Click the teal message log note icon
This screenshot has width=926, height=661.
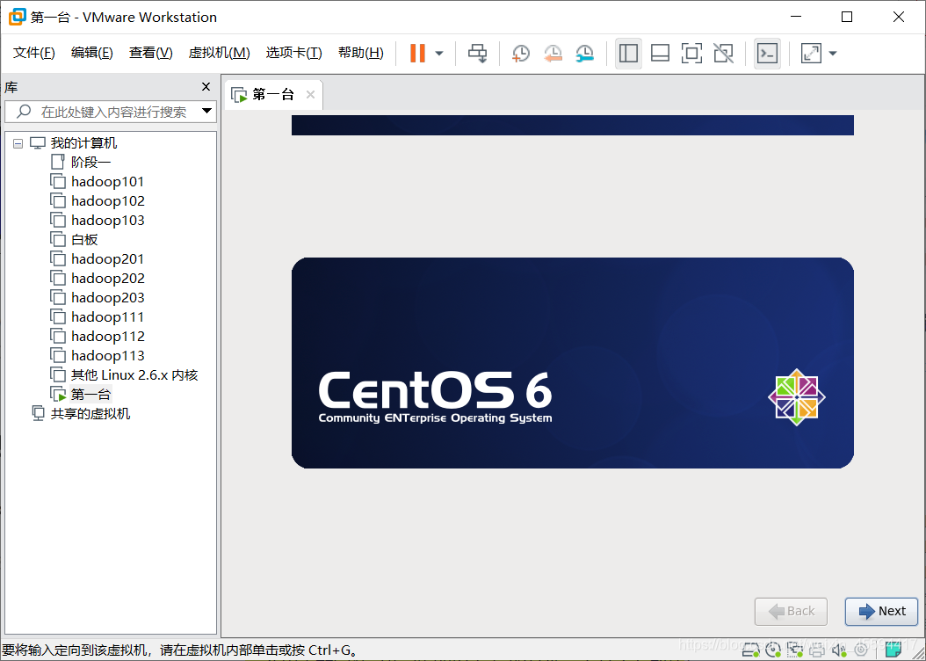893,650
